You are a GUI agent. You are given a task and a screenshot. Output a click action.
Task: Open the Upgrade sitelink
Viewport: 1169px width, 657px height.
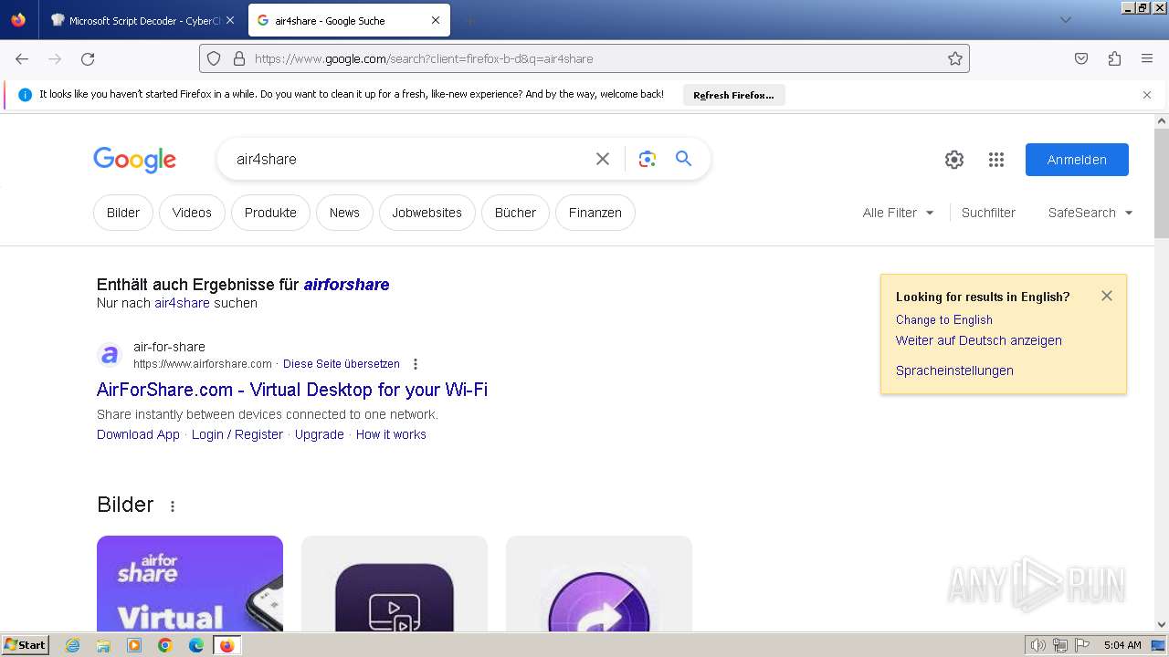tap(320, 434)
